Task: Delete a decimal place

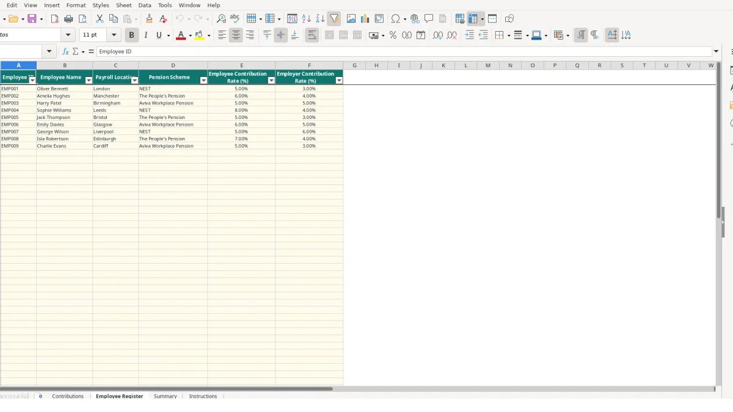Action: 452,35
